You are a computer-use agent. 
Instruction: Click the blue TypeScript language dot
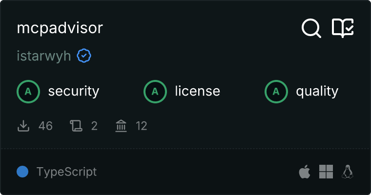(x=22, y=172)
